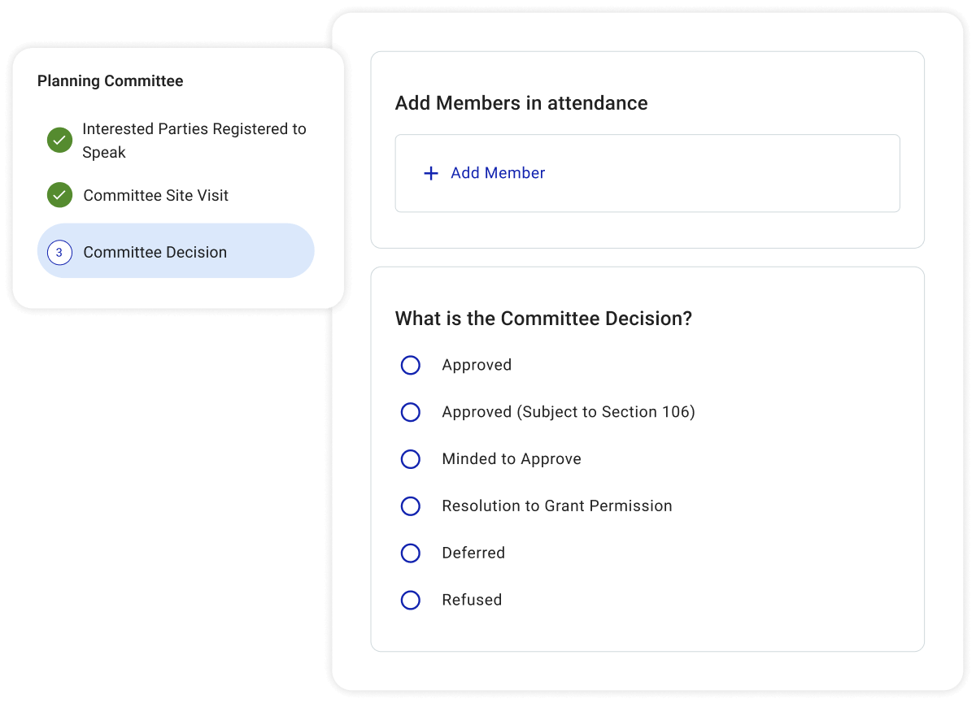
Task: Click the Planning Committee heading
Action: pos(111,80)
